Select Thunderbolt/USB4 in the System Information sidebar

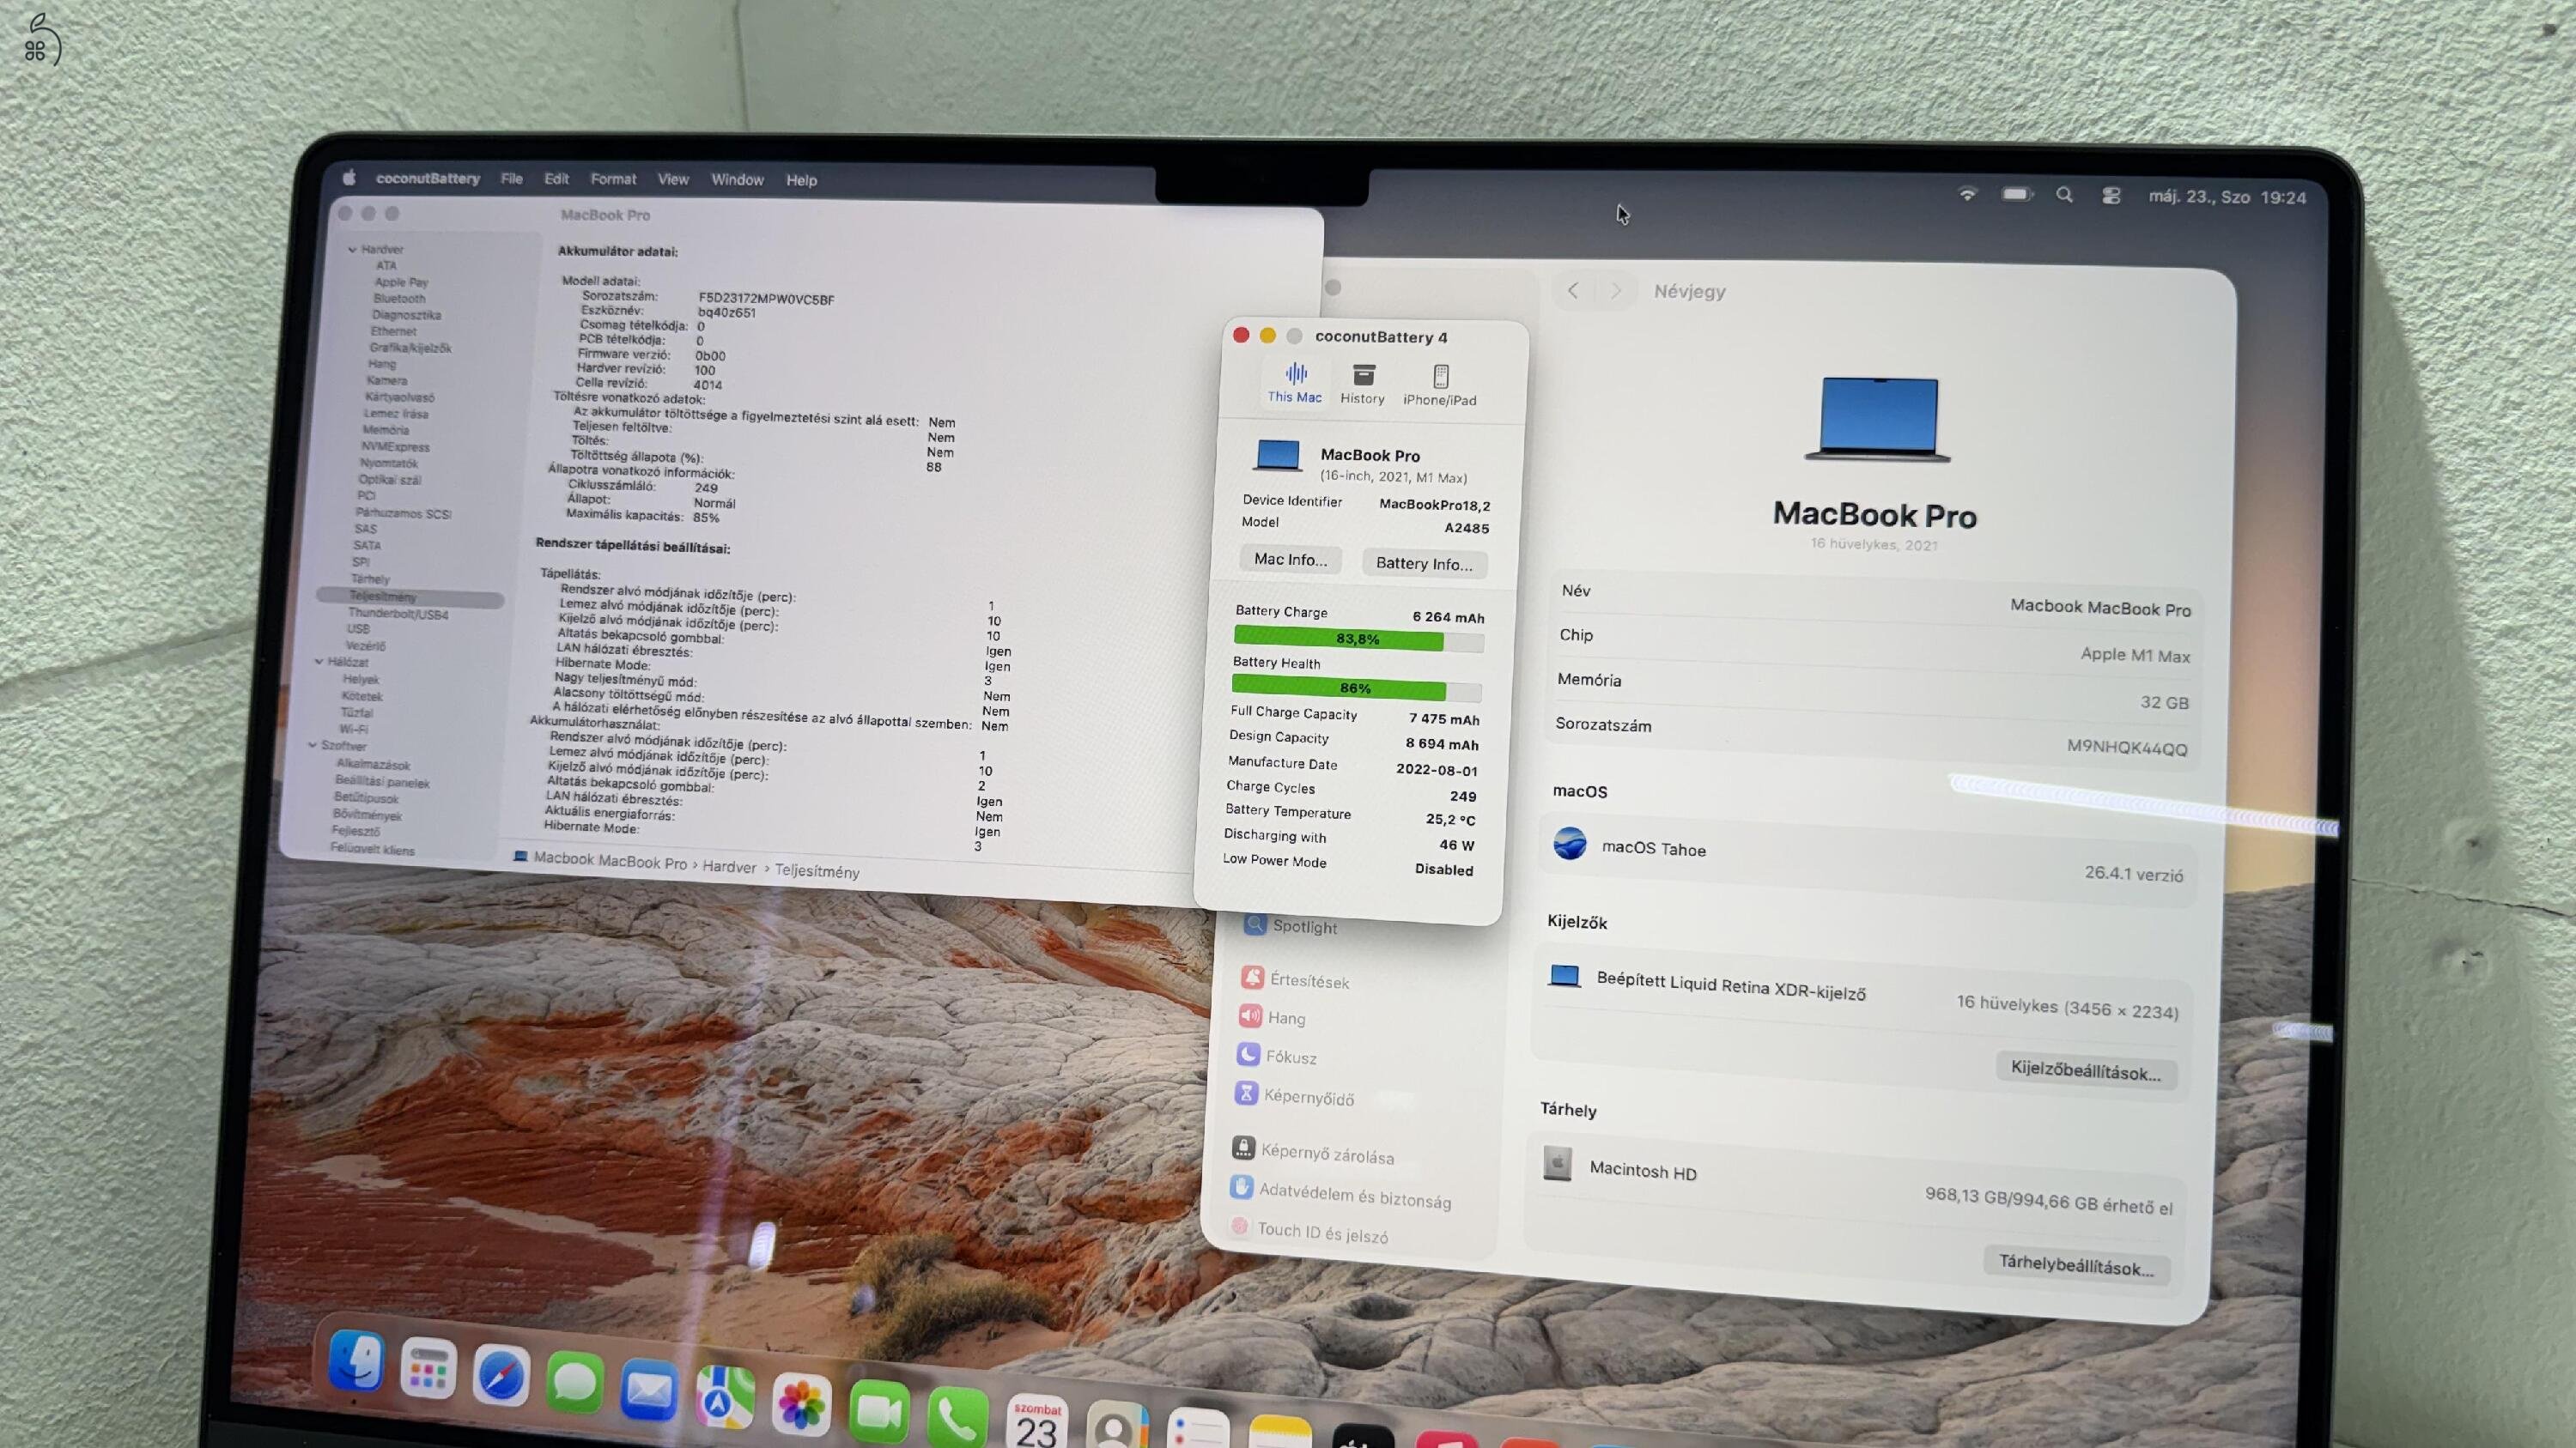coord(398,614)
